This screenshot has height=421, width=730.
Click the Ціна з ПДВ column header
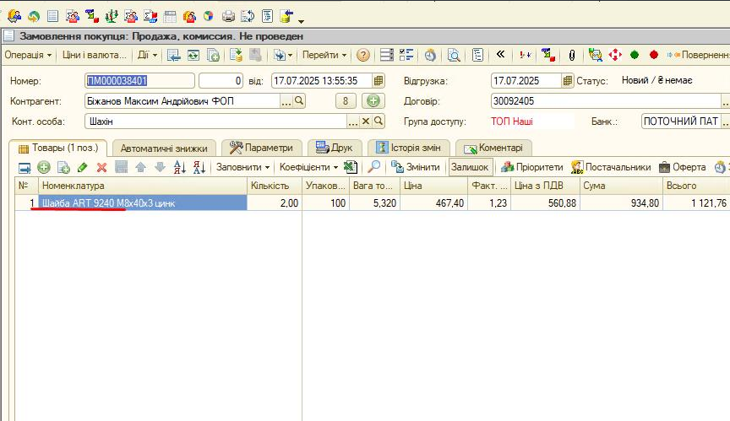click(x=545, y=186)
